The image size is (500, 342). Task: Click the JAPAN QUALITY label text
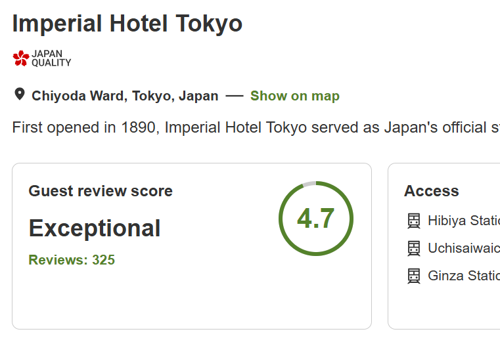click(x=51, y=58)
